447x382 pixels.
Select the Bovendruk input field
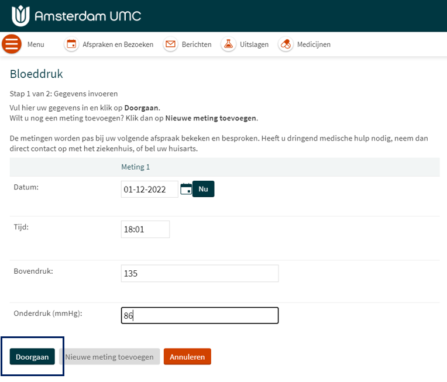coord(200,273)
